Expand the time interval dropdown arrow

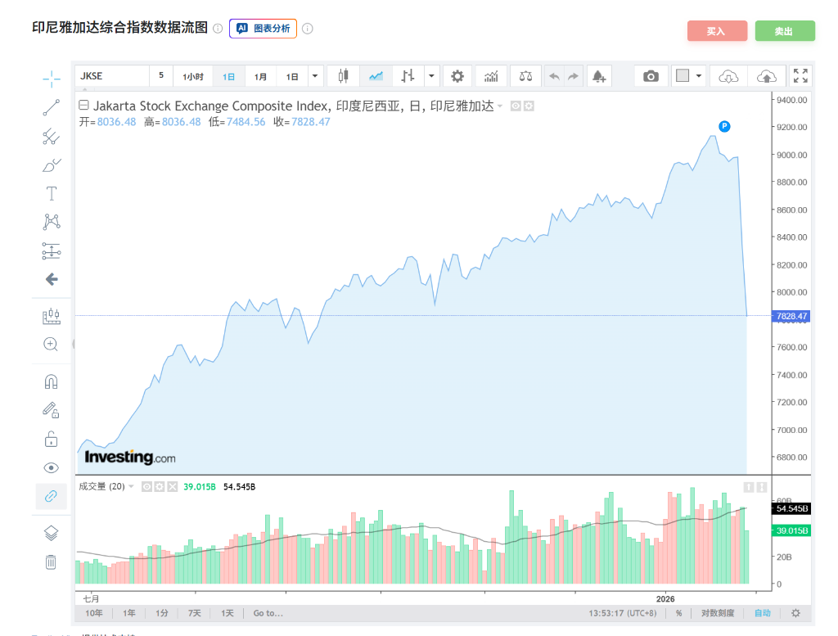click(316, 76)
